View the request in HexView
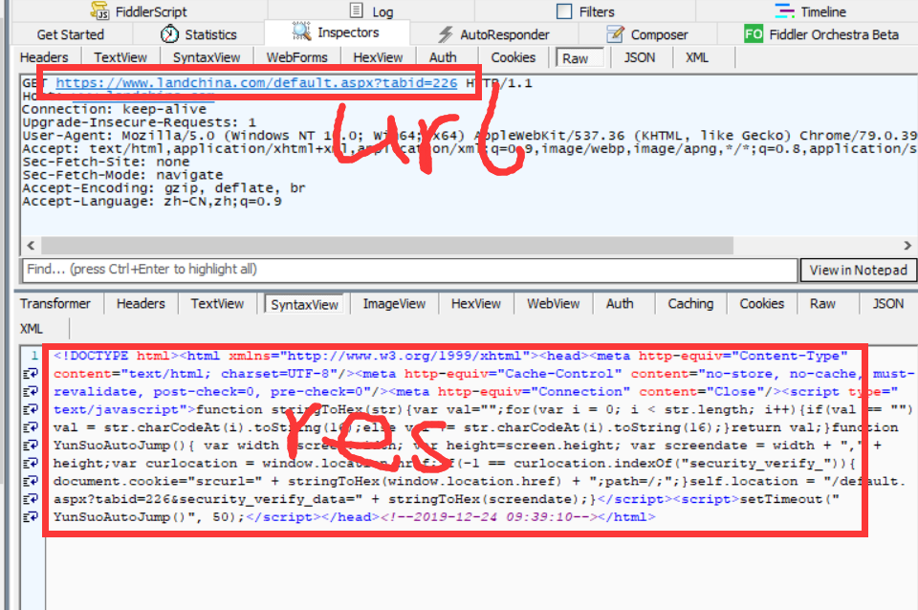Image resolution: width=918 pixels, height=610 pixels. pyautogui.click(x=379, y=57)
